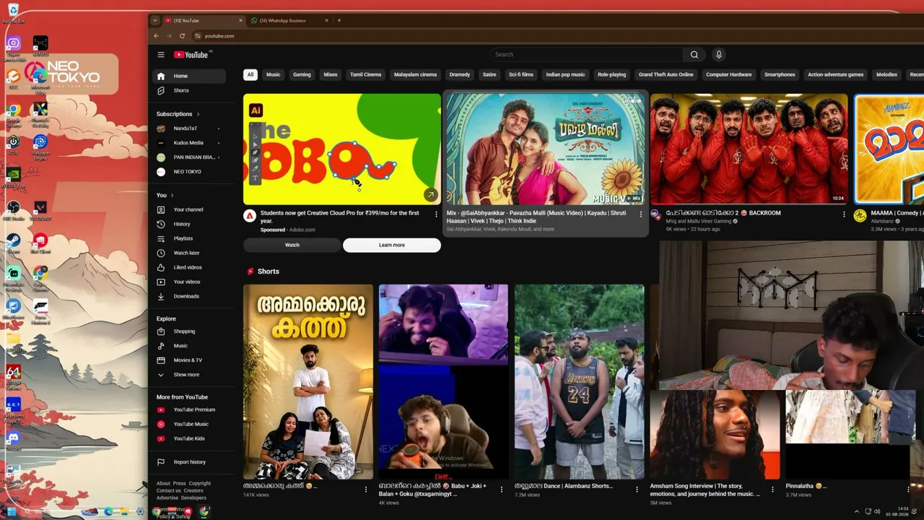Open Movies & TV under Explore

coord(189,360)
